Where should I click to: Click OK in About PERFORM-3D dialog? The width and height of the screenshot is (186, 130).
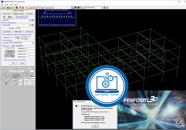point(95,126)
